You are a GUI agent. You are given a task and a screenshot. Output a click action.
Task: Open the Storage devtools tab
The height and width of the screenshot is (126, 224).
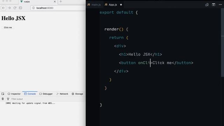[x=77, y=94]
